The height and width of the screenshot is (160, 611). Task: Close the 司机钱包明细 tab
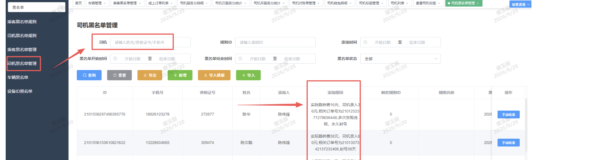click(351, 3)
